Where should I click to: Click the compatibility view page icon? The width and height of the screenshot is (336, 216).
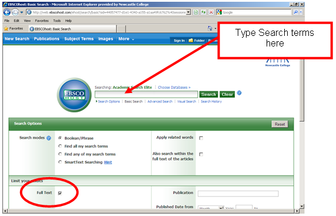pyautogui.click(x=195, y=12)
